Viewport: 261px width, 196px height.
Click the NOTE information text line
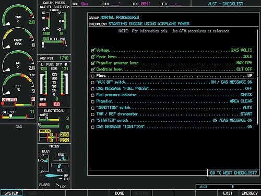pos(174,31)
